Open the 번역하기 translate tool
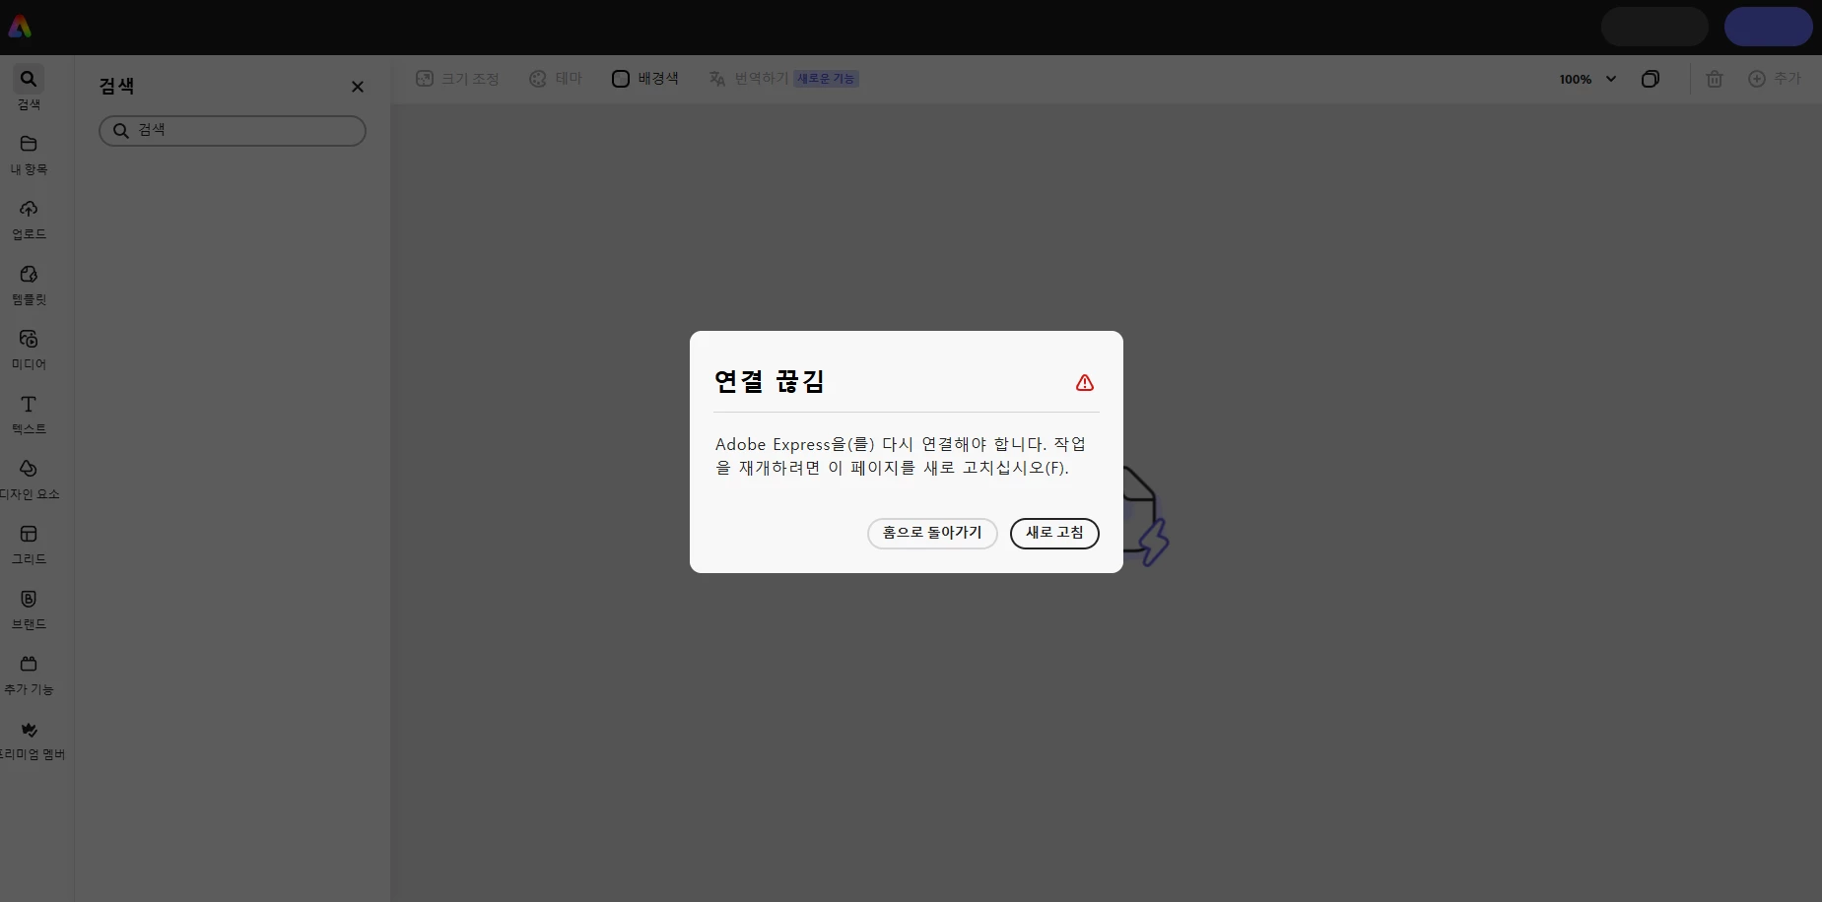The height and width of the screenshot is (902, 1822). 748,79
